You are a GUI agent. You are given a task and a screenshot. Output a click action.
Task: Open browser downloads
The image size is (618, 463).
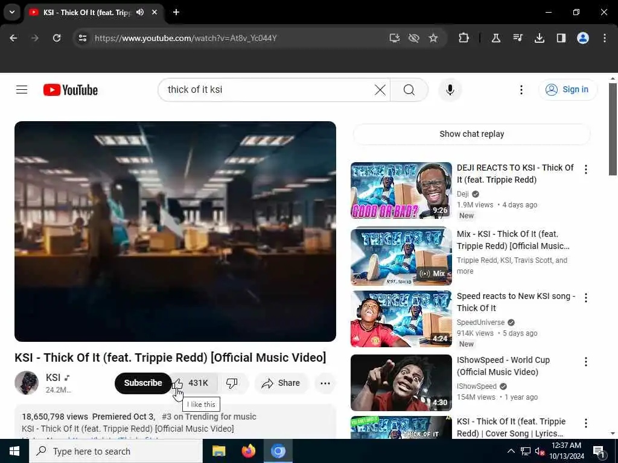tap(539, 38)
